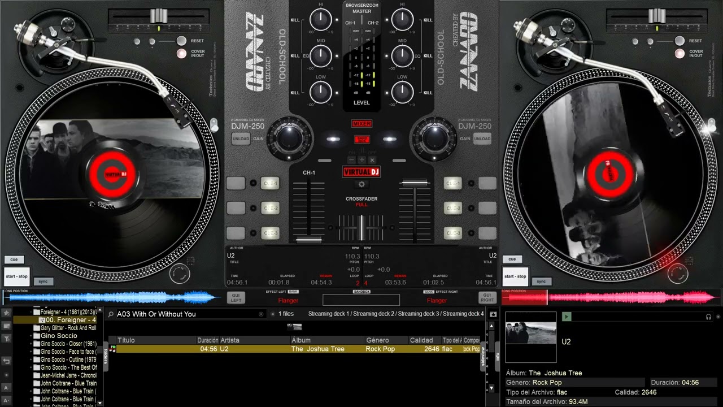Viewport: 723px width, 407px height.
Task: Click the minus button under ON/OFF
Action: (x=352, y=160)
